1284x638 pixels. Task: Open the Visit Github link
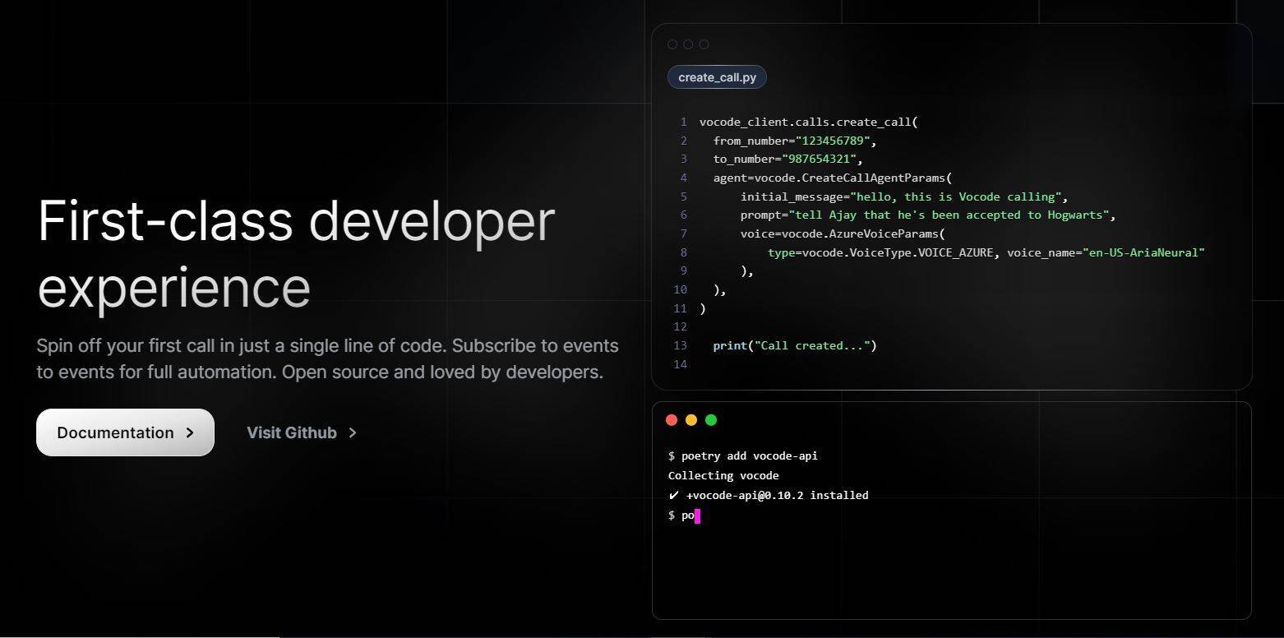(x=292, y=432)
